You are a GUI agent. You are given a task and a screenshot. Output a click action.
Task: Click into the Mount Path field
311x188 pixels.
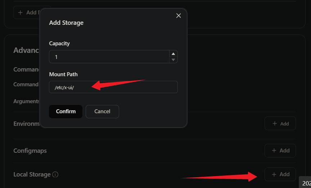pos(113,87)
